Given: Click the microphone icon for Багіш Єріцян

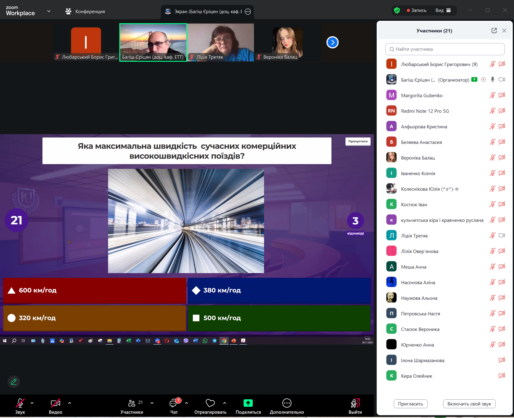Looking at the screenshot, I should pos(492,80).
